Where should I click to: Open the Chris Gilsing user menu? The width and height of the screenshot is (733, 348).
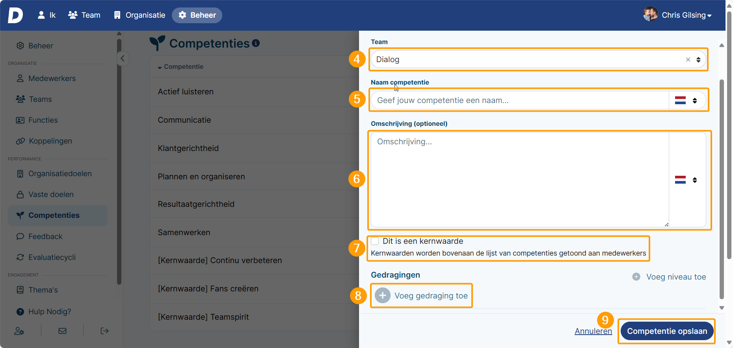[x=678, y=15]
